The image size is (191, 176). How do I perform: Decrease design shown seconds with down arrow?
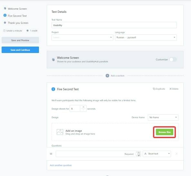(x=83, y=110)
